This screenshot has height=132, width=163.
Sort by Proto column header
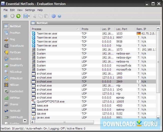90,29
